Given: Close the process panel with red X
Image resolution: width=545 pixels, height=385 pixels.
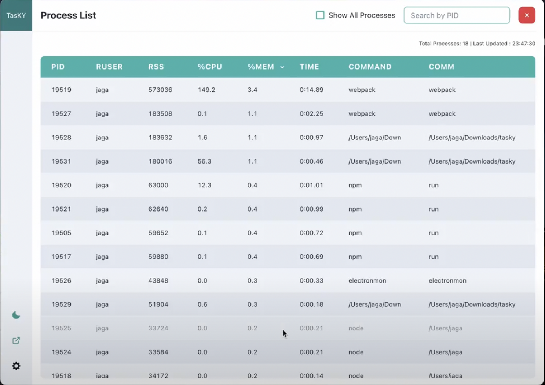Looking at the screenshot, I should [527, 15].
